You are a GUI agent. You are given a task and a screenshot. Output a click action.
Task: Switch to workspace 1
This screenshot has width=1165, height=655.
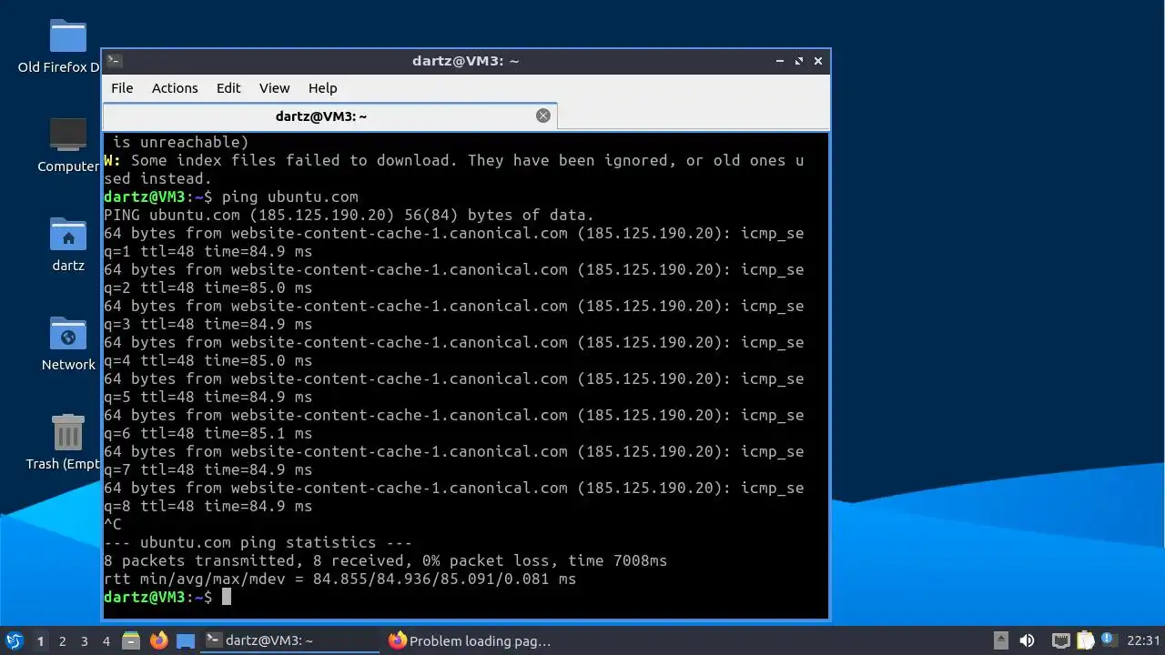40,641
